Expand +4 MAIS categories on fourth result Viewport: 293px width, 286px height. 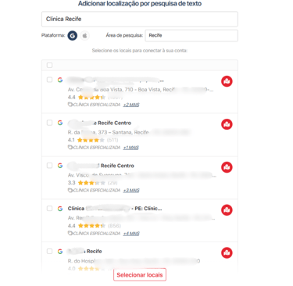click(x=131, y=234)
